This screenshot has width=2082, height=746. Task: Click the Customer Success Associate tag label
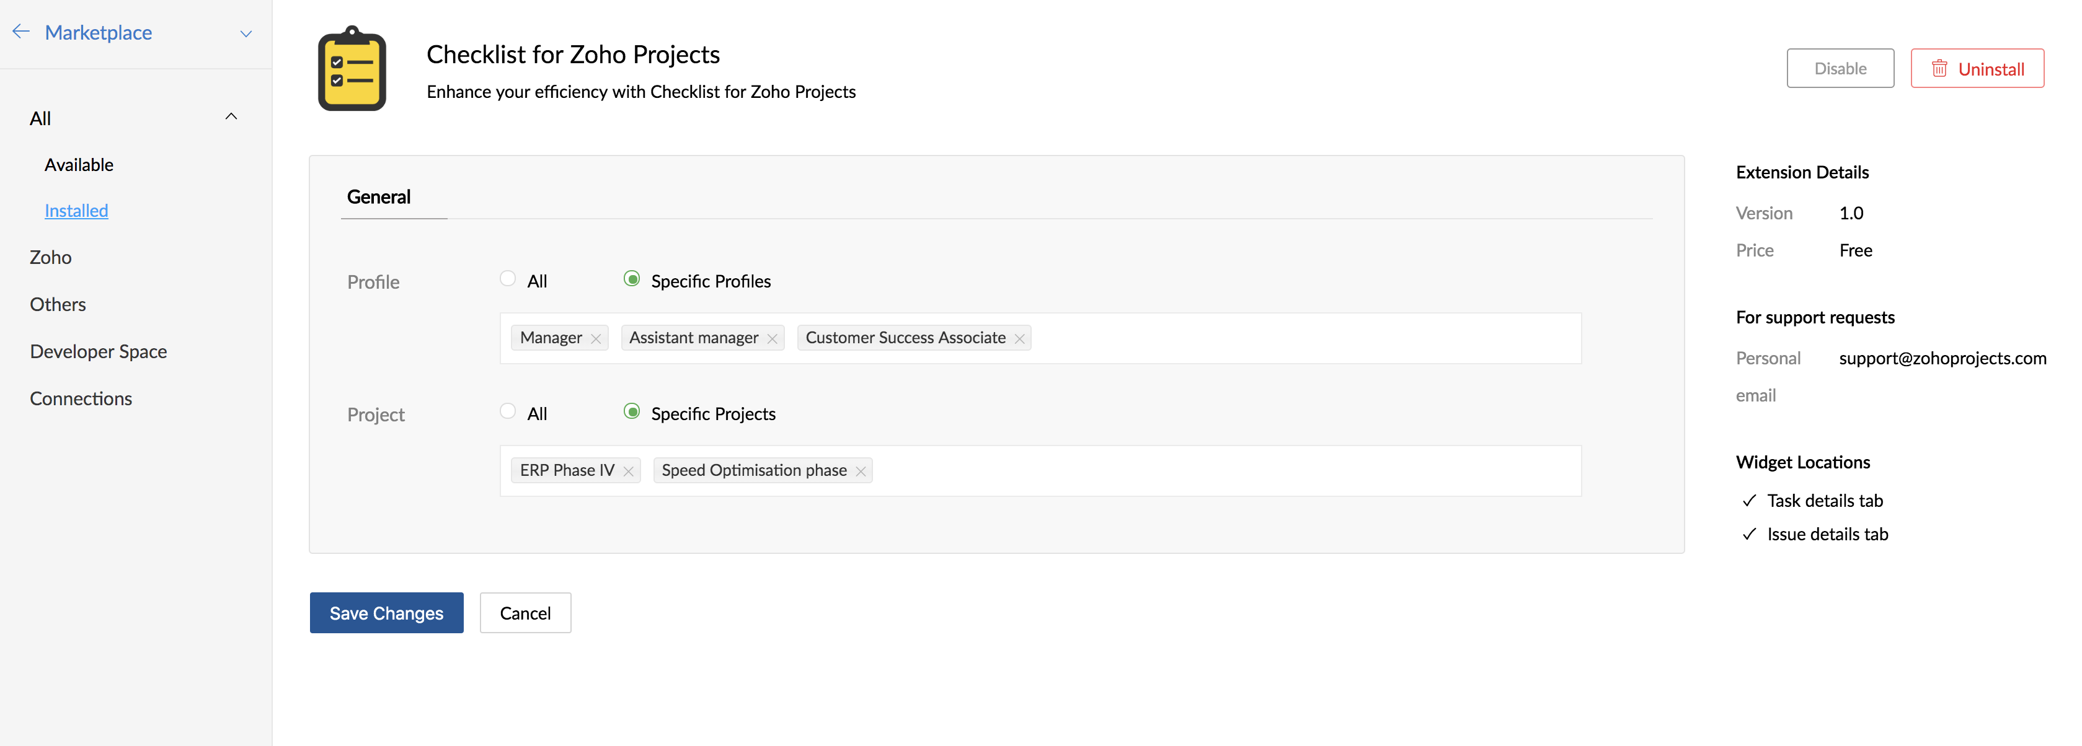[x=905, y=338]
